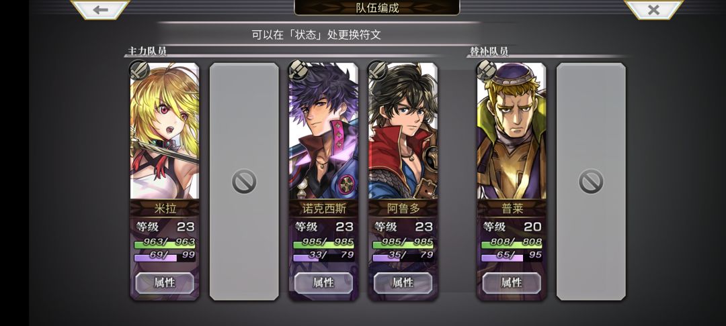726x326 pixels.
Task: Click 普莱's weapon type icon
Action: 486,70
